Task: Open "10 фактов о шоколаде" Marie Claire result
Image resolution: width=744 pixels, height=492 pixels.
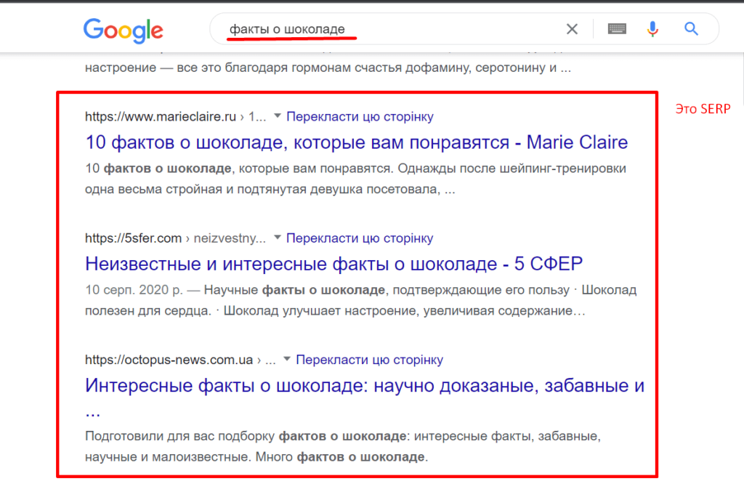Action: click(x=356, y=142)
